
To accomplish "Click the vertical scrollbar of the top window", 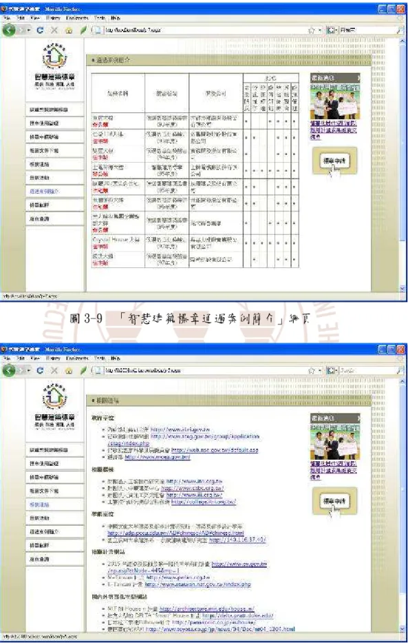I will click(402, 165).
